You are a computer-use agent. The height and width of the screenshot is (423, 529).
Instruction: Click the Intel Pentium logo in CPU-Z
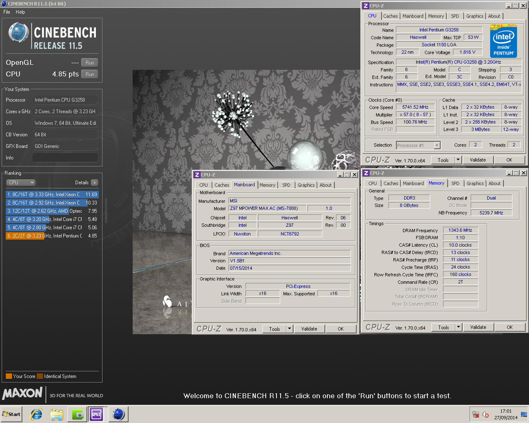click(x=503, y=41)
